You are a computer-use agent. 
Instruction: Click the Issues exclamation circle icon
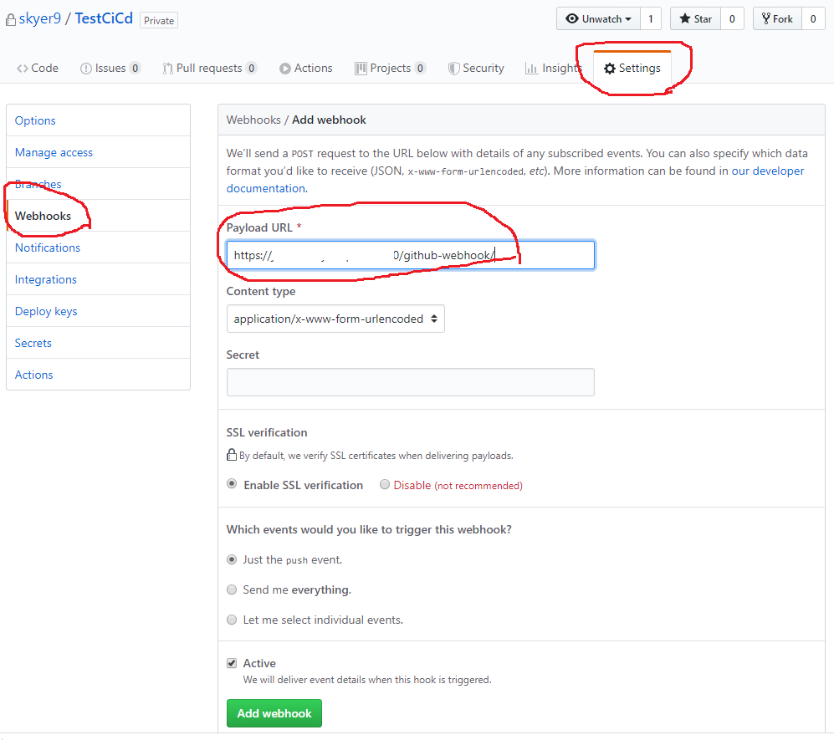tap(85, 69)
